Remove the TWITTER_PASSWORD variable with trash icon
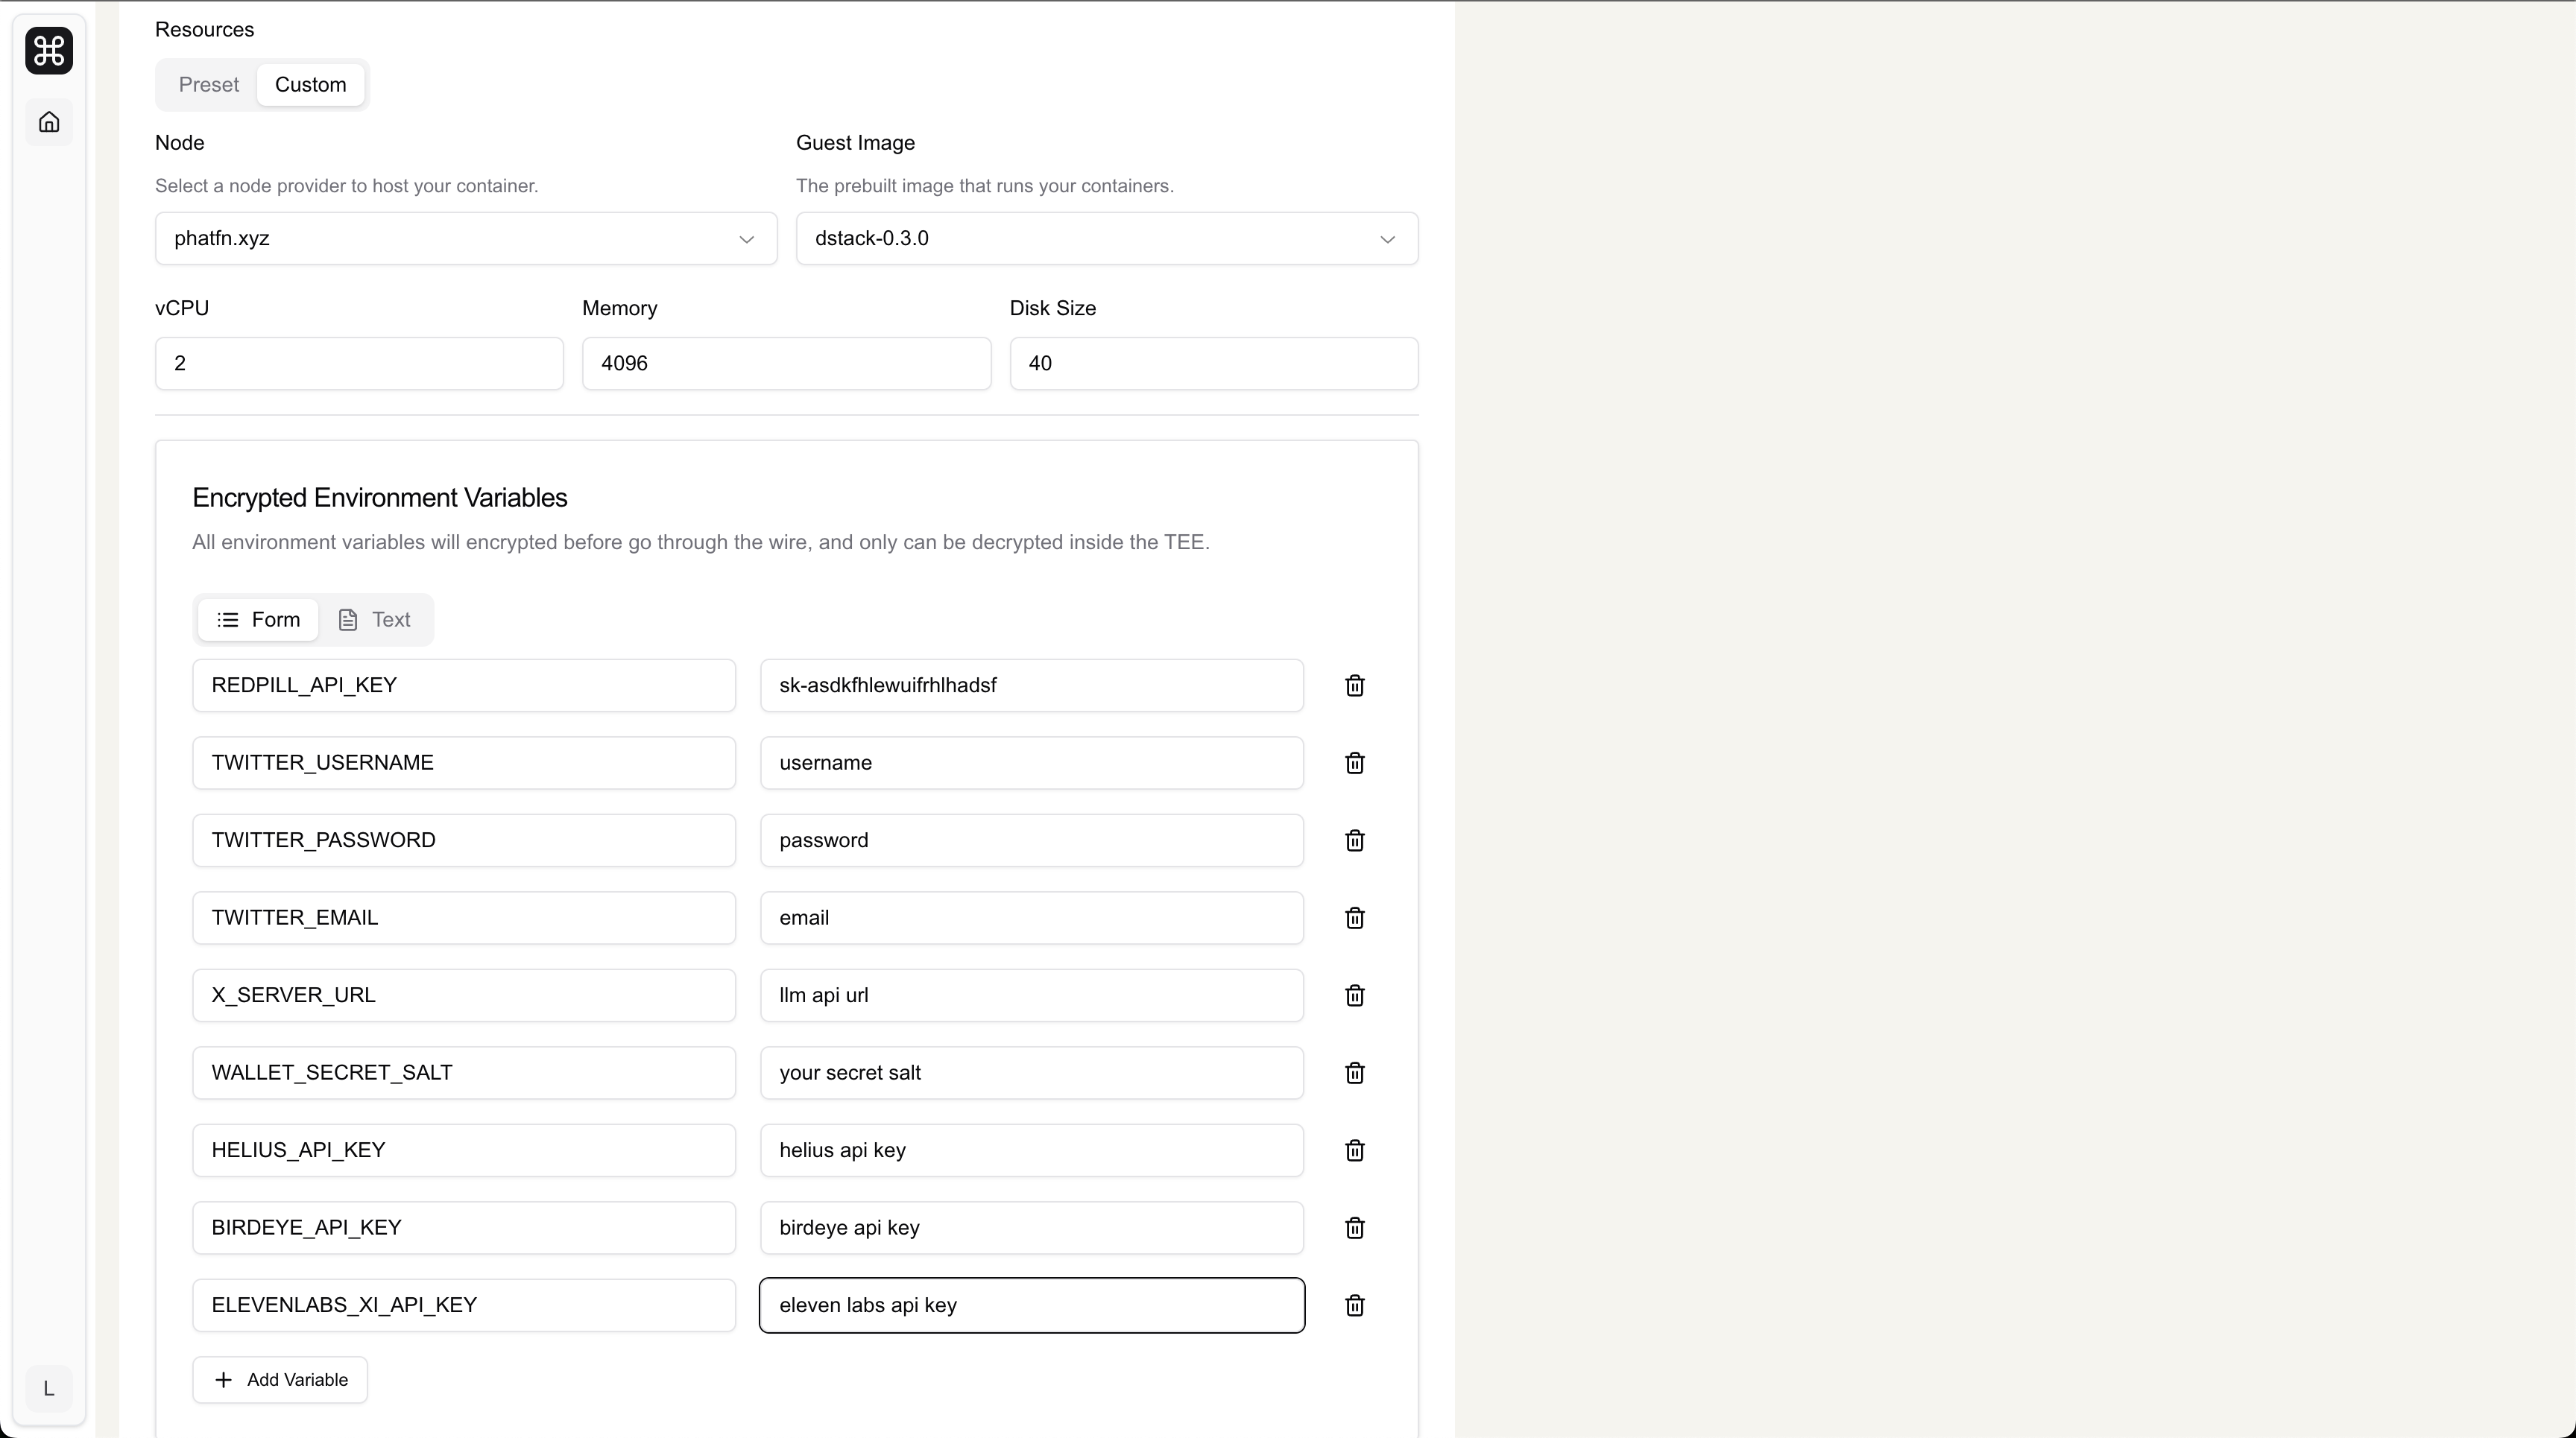Image resolution: width=2576 pixels, height=1438 pixels. [1354, 840]
